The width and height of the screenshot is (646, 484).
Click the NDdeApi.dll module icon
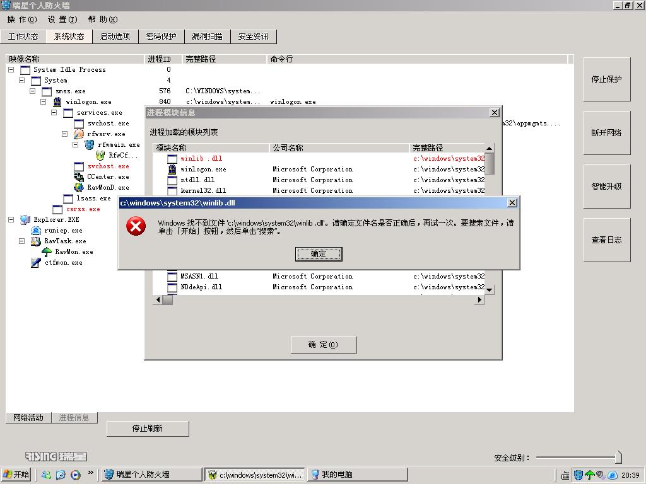click(x=172, y=287)
